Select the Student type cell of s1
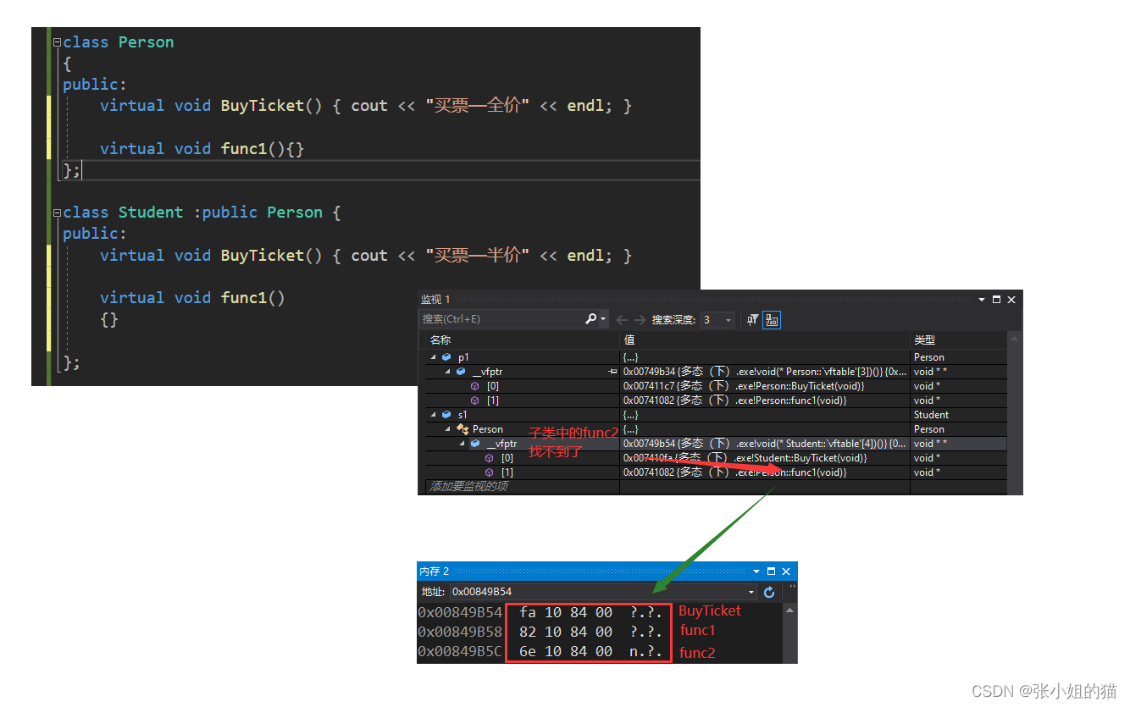The width and height of the screenshot is (1130, 707). [x=931, y=415]
